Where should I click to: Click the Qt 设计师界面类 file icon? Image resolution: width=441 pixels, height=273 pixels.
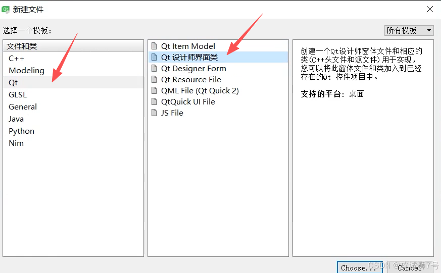[x=154, y=57]
